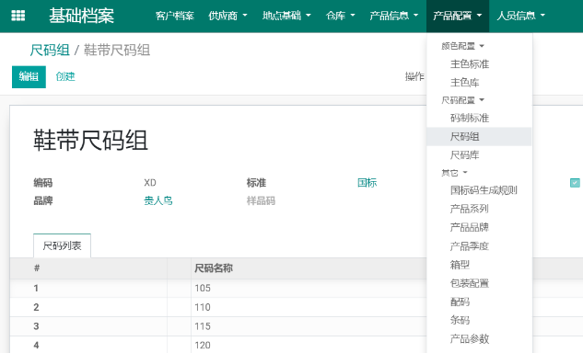583x353 pixels.
Task: Open the 操作 actions menu
Action: 414,76
